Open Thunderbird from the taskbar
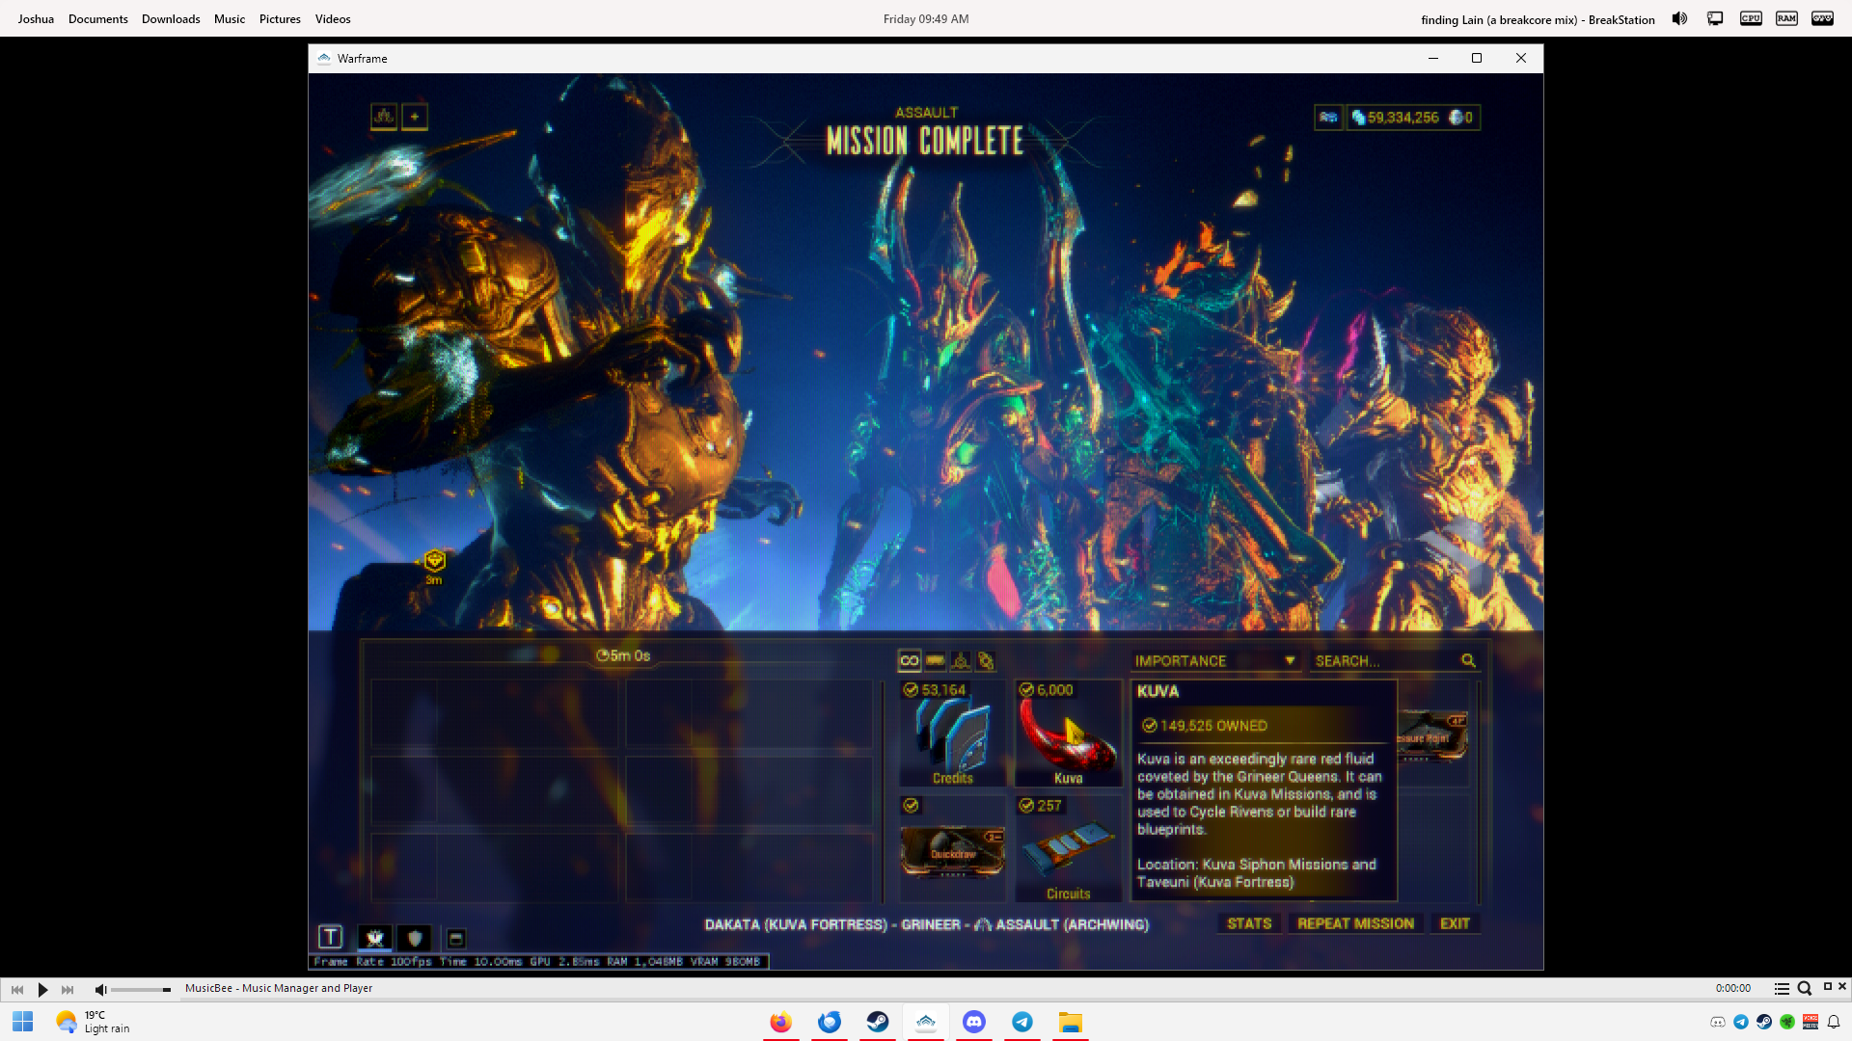Viewport: 1852px width, 1041px height. 829,1022
